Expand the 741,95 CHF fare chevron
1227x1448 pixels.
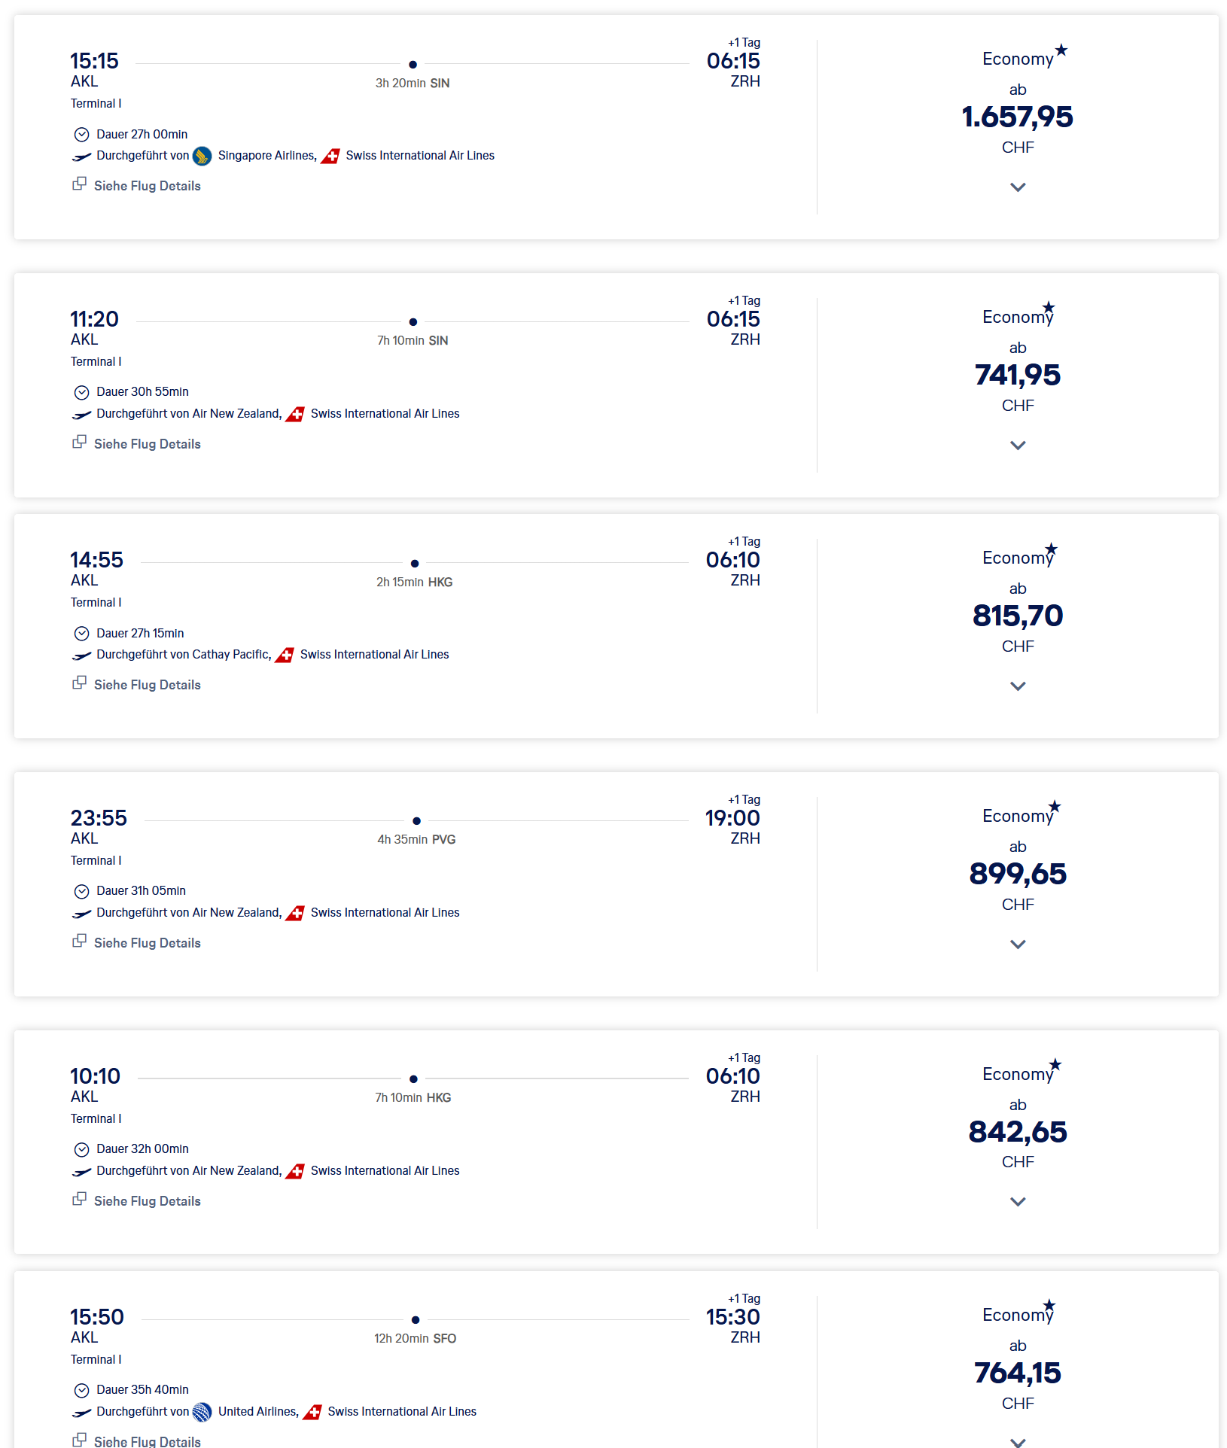coord(1018,446)
